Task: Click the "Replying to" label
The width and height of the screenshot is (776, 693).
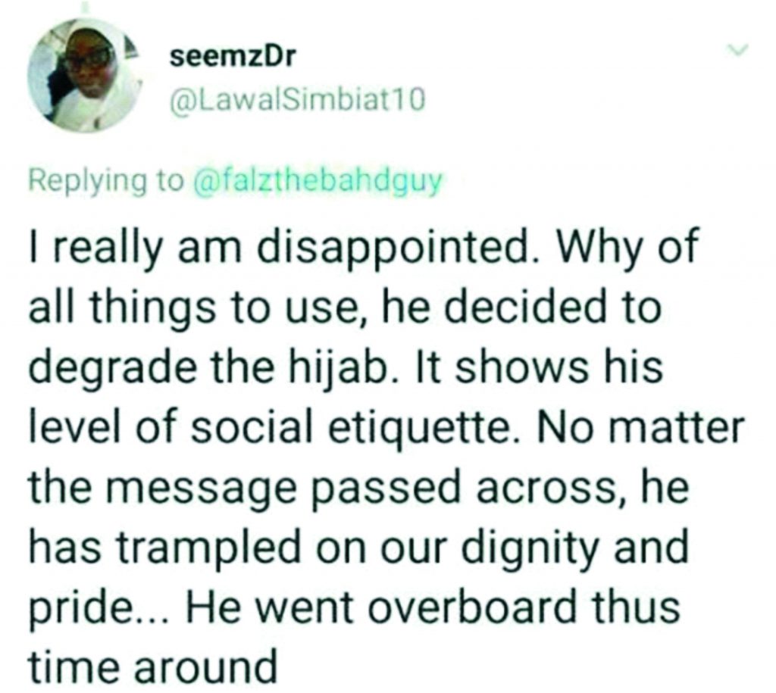Action: pyautogui.click(x=103, y=182)
